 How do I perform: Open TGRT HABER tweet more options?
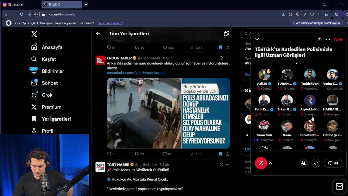click(x=228, y=164)
